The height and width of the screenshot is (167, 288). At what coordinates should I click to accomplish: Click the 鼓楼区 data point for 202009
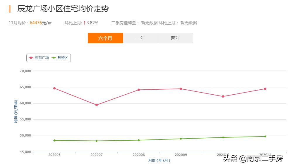[x=181, y=139]
